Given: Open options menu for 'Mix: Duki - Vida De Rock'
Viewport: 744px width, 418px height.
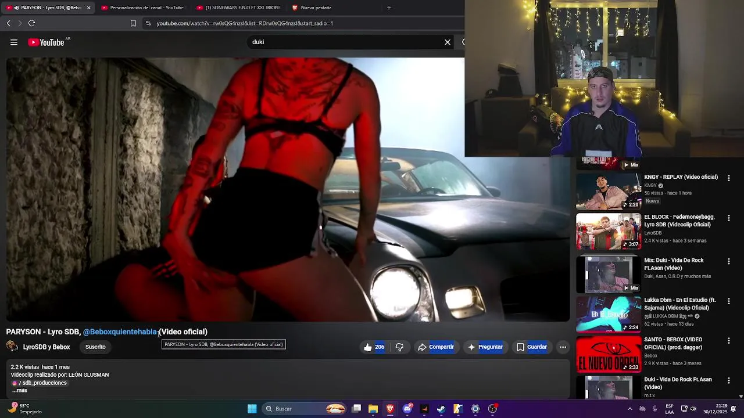Looking at the screenshot, I should pos(728,261).
